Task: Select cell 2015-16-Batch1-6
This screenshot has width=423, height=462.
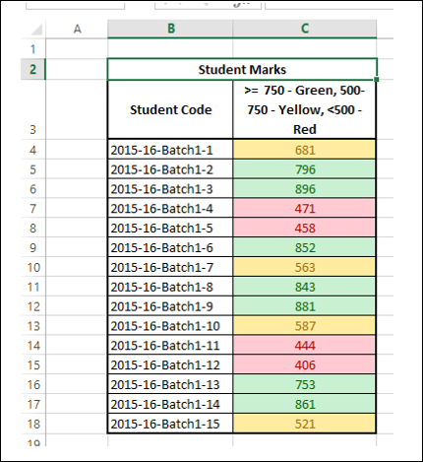Action: [170, 247]
